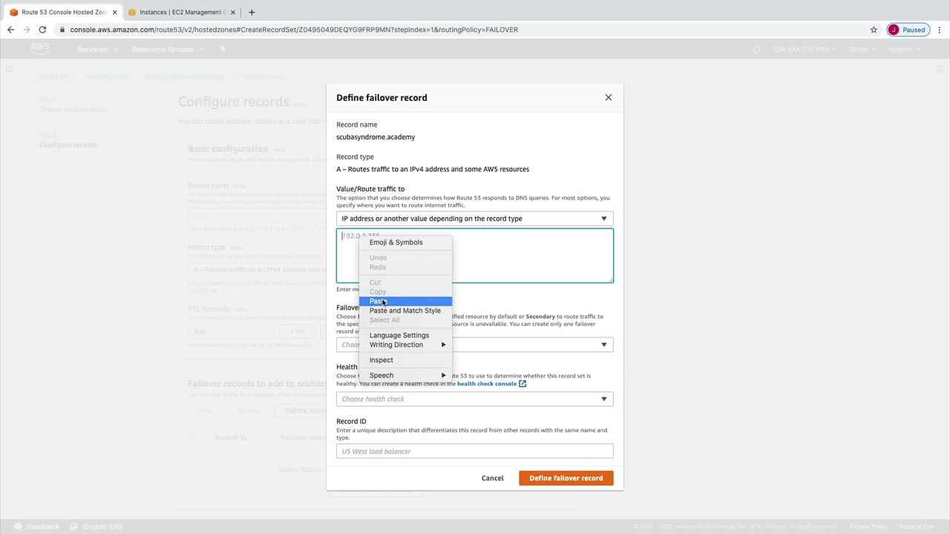Select Emoji & Symbols in context menu
The image size is (950, 534).
[x=405, y=243]
